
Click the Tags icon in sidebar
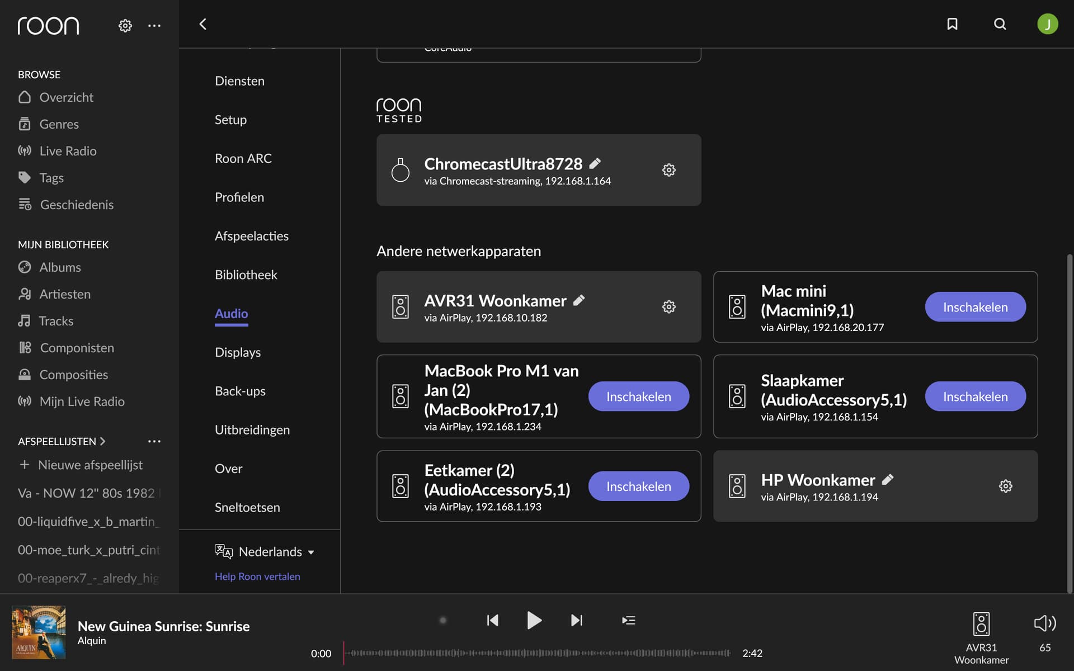pyautogui.click(x=25, y=178)
